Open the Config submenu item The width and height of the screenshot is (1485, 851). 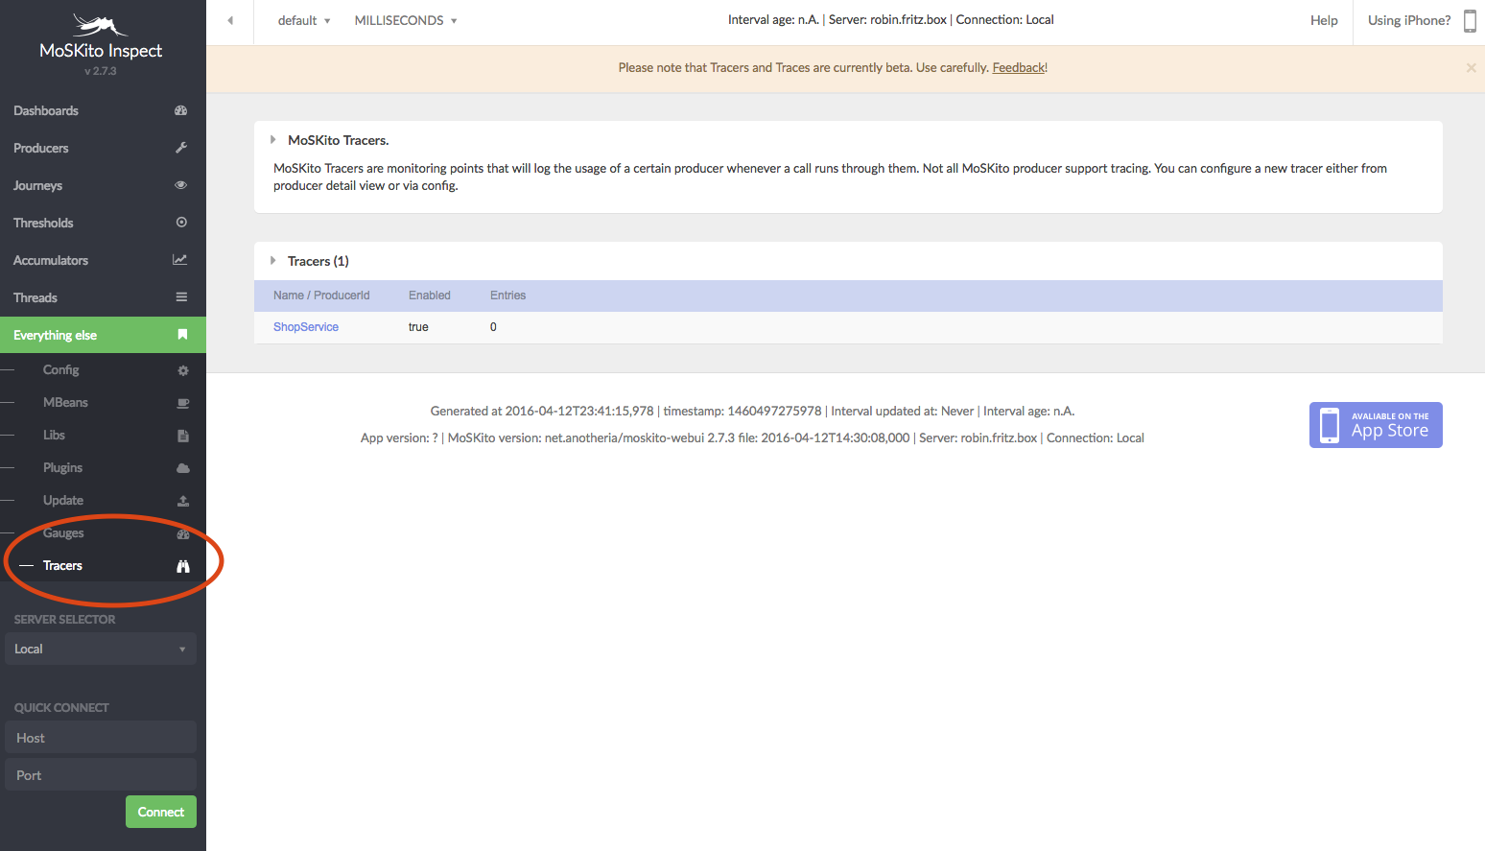pos(103,370)
